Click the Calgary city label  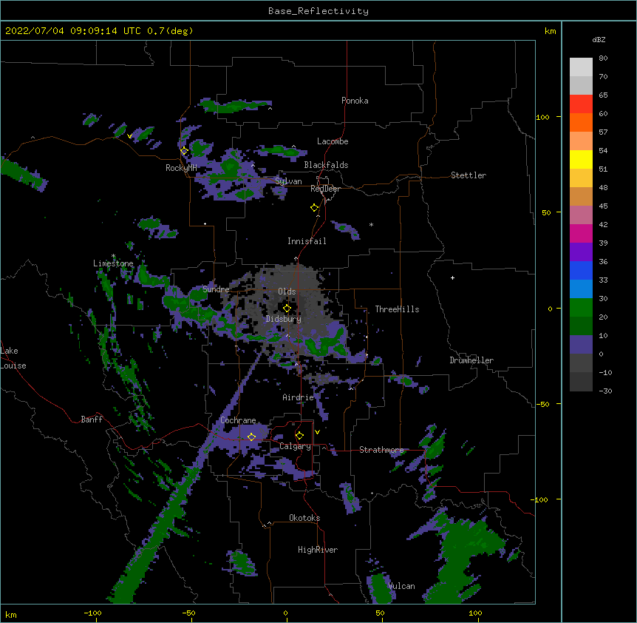click(x=295, y=446)
